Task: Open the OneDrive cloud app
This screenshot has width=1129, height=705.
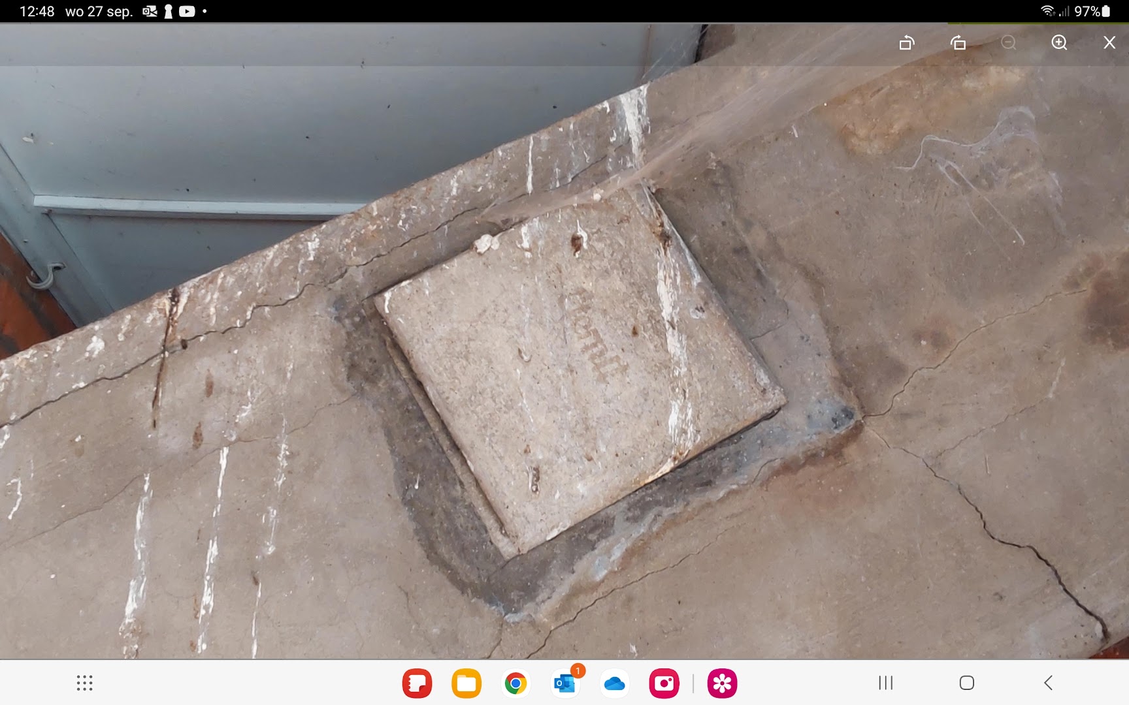Action: (615, 683)
